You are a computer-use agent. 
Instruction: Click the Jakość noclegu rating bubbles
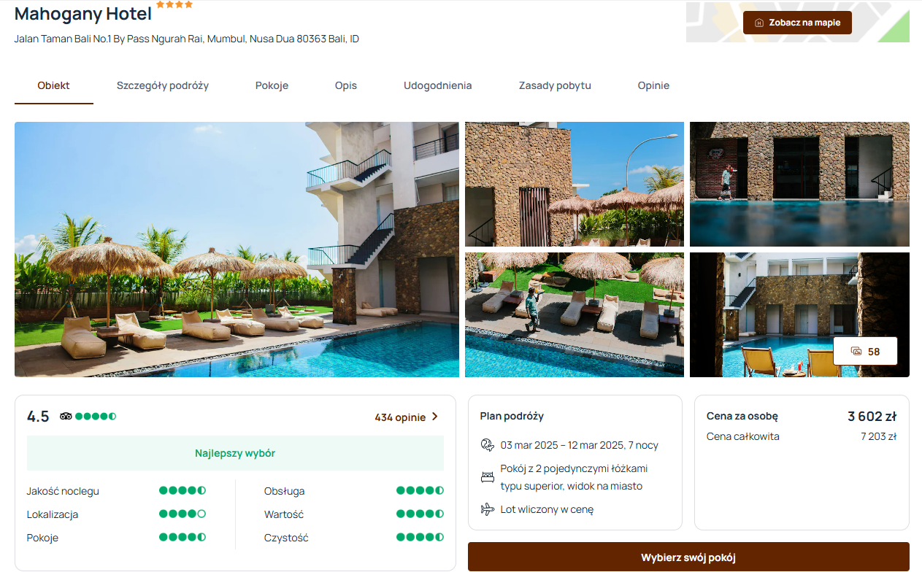[183, 491]
